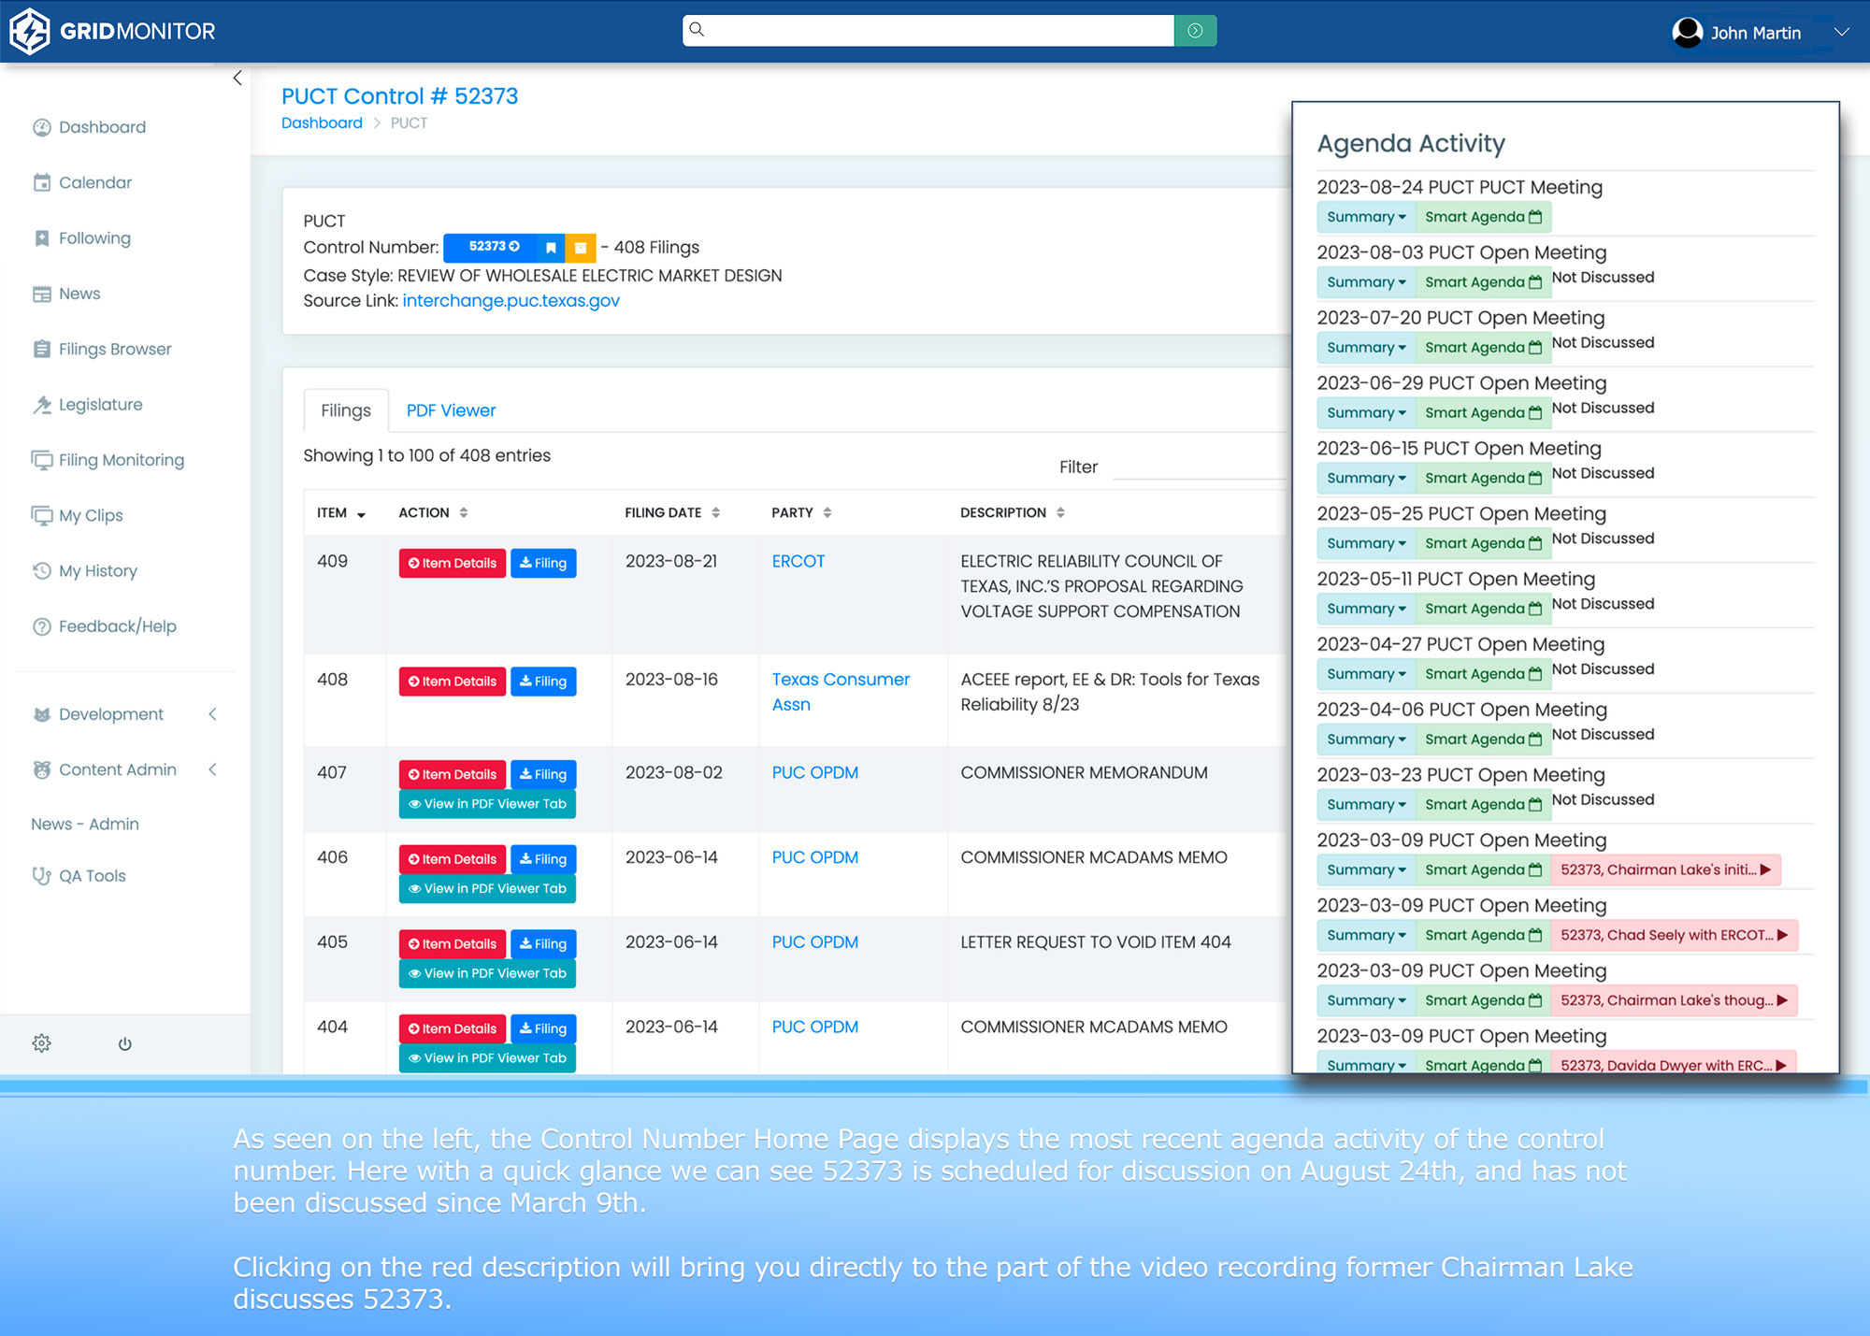
Task: Click the Legislature gavel icon
Action: (x=42, y=405)
